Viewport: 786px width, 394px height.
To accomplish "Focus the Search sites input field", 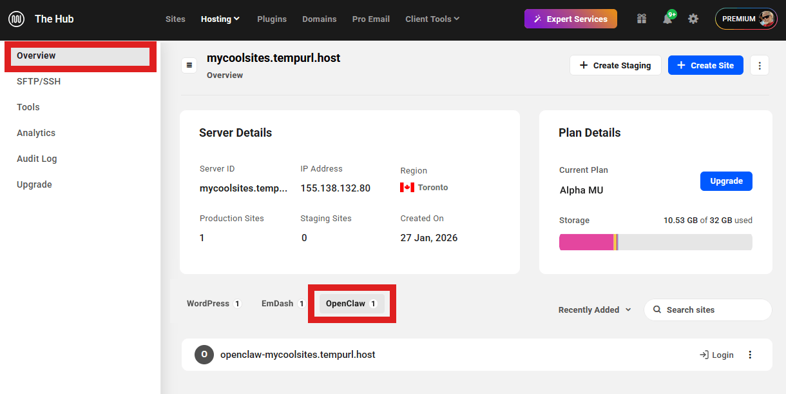I will pyautogui.click(x=707, y=310).
